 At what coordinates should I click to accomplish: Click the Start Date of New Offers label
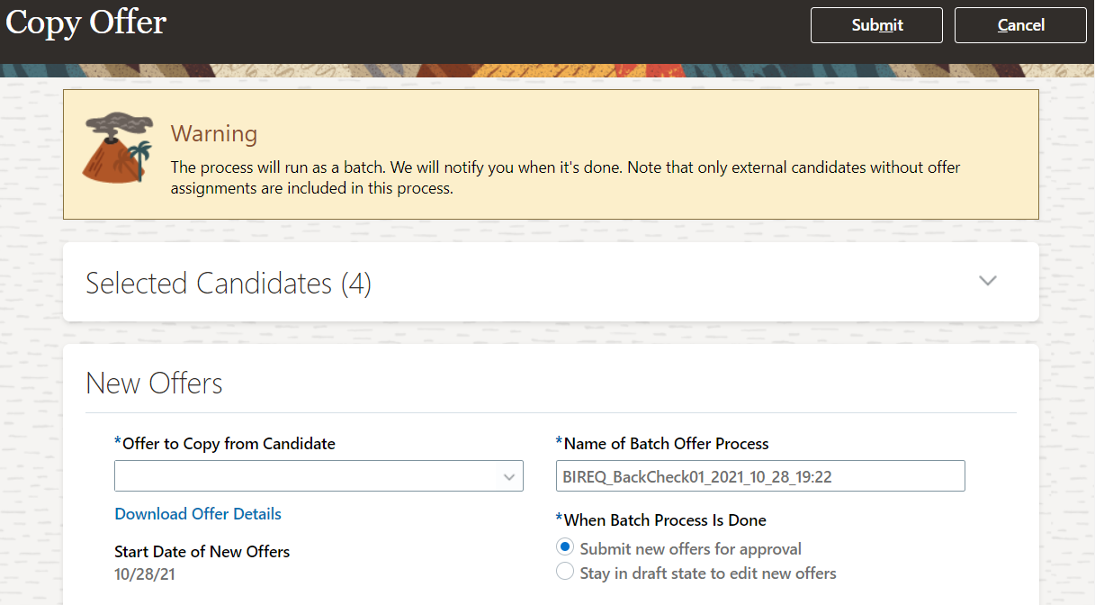pos(202,551)
